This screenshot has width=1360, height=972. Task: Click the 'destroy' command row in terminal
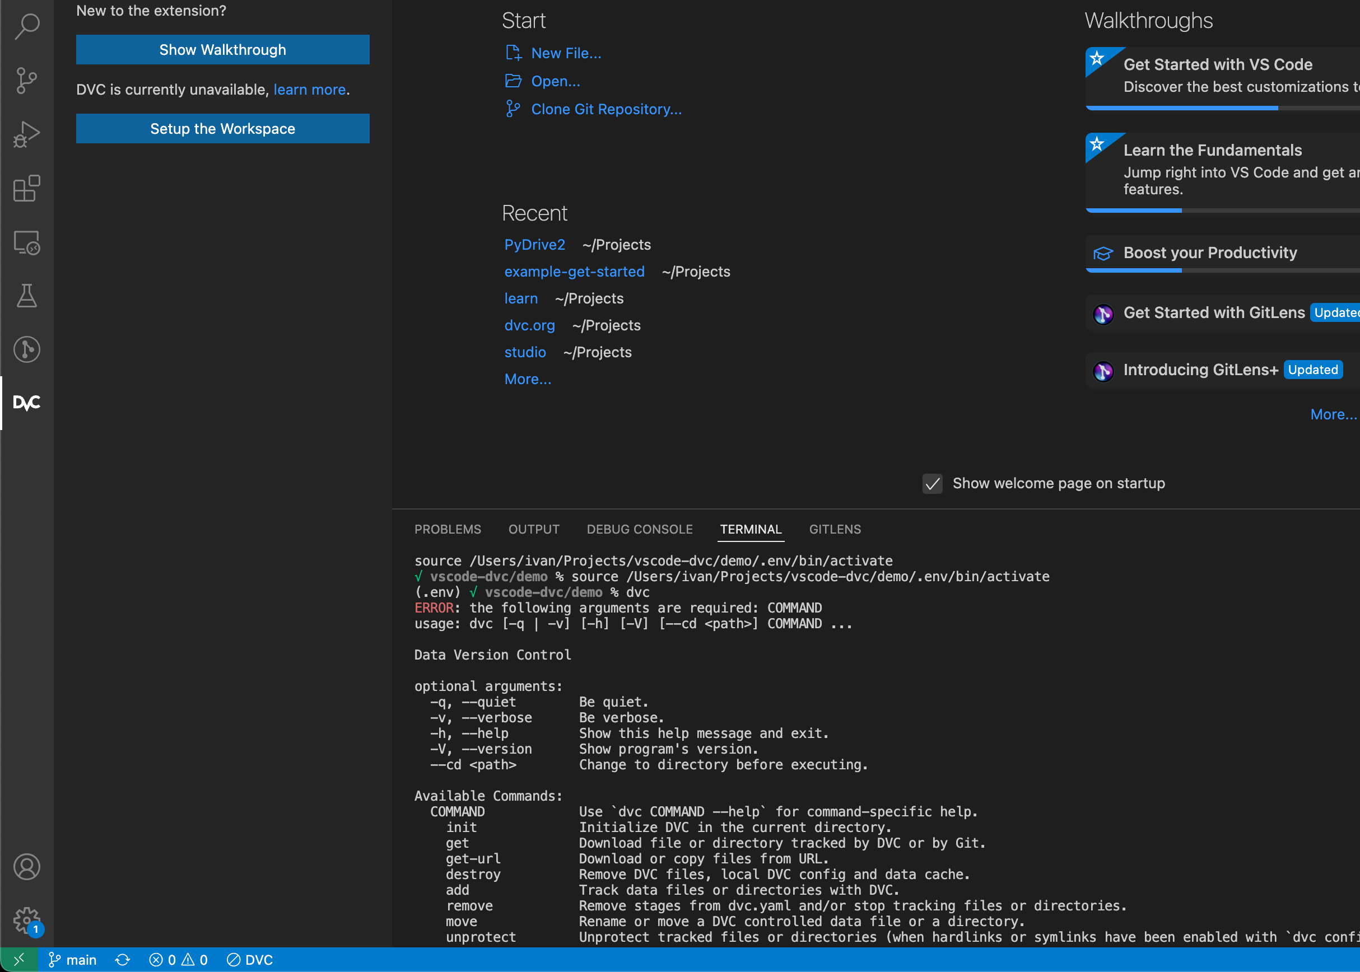(707, 875)
